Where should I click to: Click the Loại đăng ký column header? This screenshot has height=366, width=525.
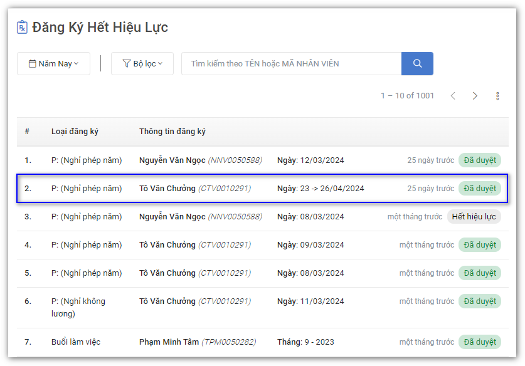[x=75, y=132]
